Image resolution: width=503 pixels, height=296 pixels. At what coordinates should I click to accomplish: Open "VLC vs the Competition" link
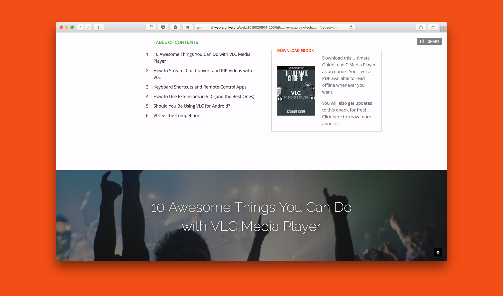(x=177, y=115)
